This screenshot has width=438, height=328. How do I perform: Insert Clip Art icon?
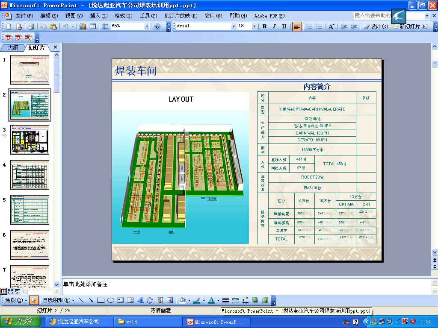click(x=160, y=300)
